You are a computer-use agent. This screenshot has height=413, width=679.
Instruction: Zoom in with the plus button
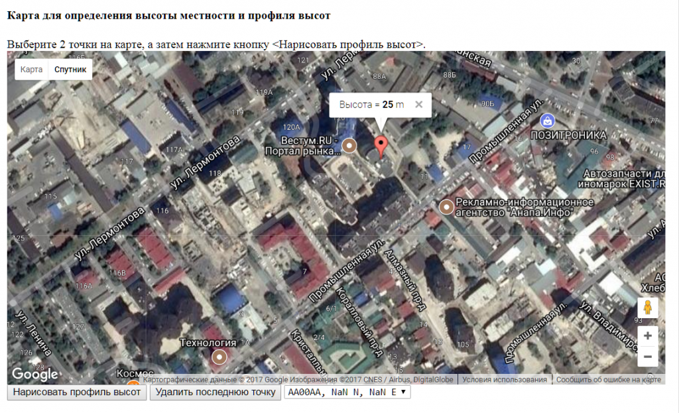(647, 335)
